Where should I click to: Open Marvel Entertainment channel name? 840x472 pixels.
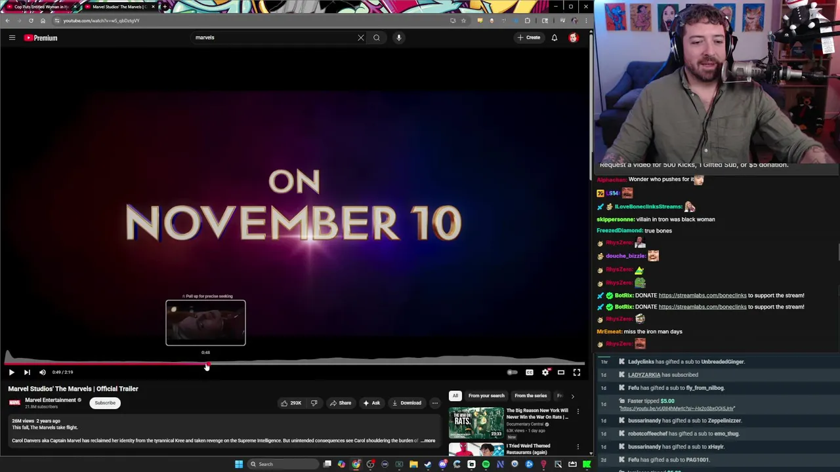click(x=51, y=400)
